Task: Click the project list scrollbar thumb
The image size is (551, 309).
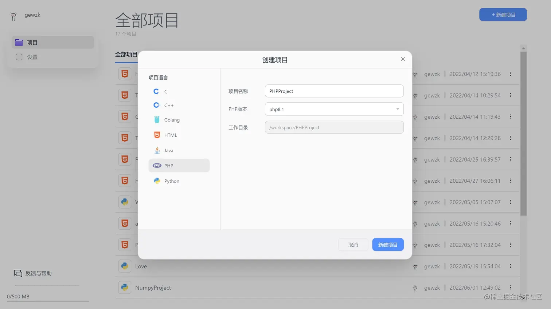Action: tap(523, 134)
